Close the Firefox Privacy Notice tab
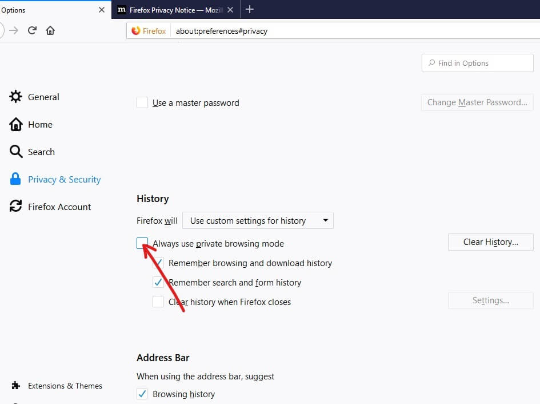 click(x=230, y=10)
